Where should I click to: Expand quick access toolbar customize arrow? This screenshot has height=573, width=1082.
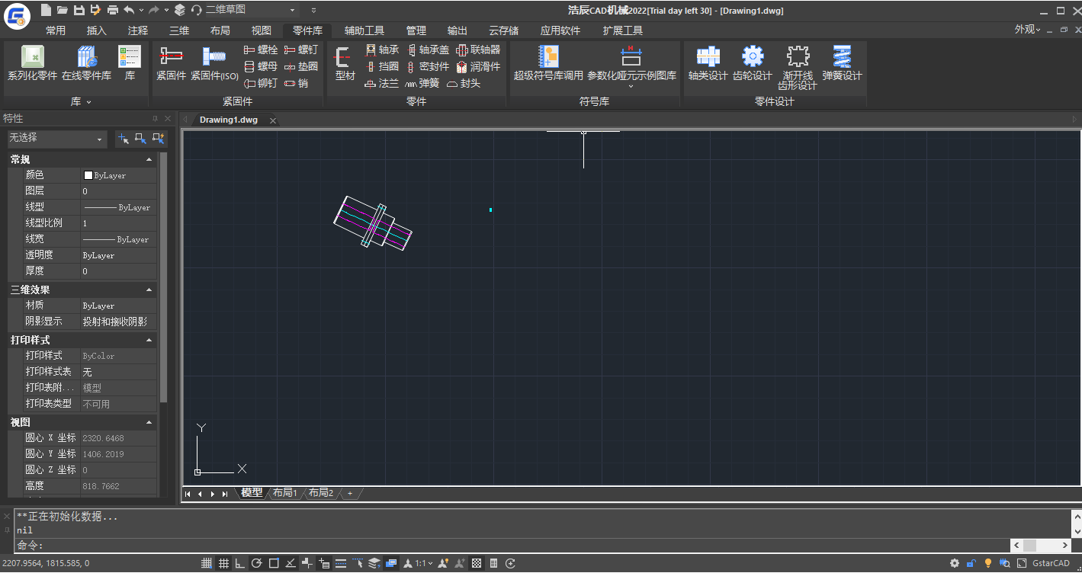(313, 10)
